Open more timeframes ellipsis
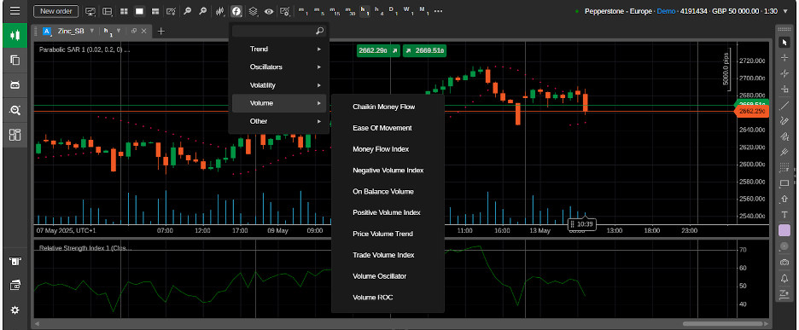This screenshot has width=799, height=330. (x=438, y=11)
